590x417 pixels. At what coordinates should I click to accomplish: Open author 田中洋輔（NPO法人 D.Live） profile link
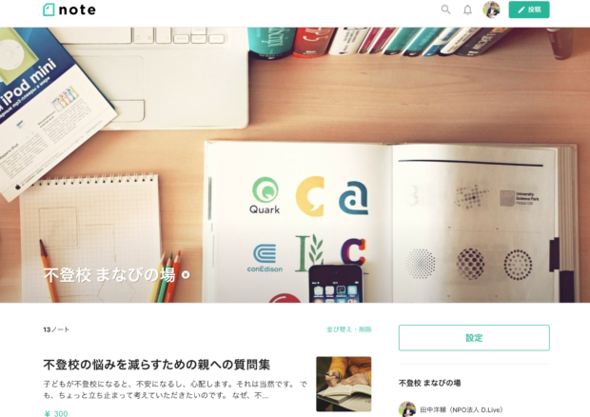pos(462,409)
